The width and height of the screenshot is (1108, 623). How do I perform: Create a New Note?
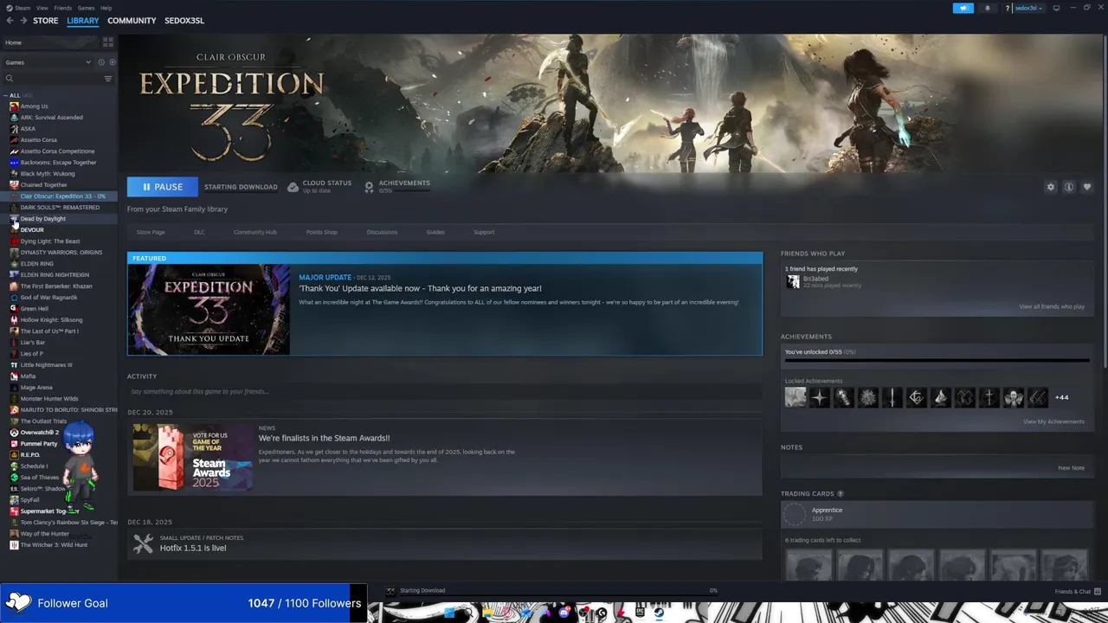[1071, 468]
